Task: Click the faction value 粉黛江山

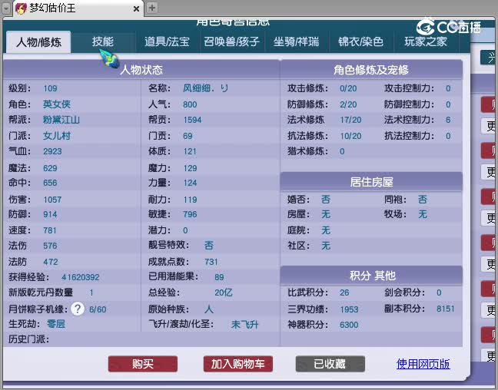Action: [x=61, y=120]
